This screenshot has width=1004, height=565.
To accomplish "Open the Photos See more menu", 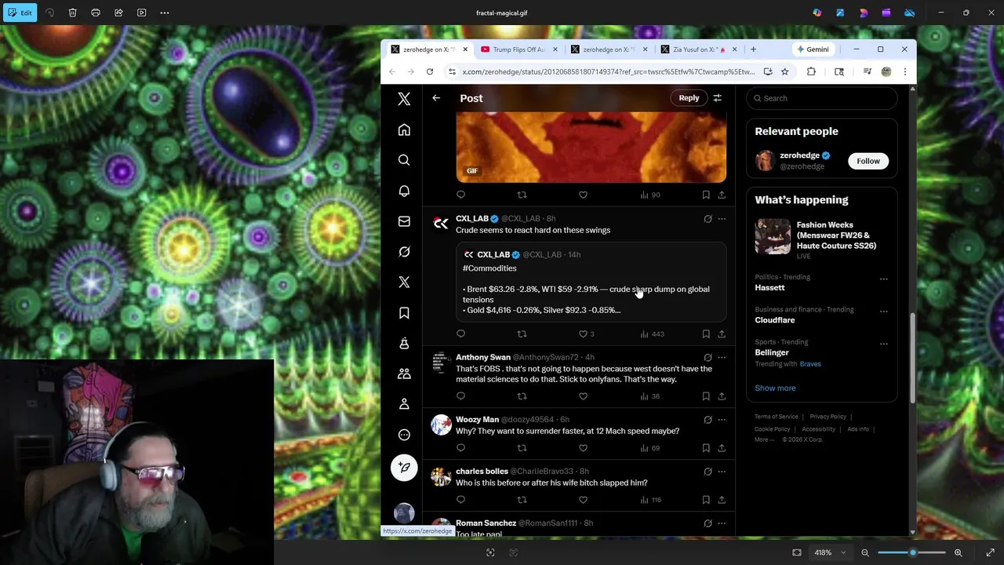I will pyautogui.click(x=165, y=13).
